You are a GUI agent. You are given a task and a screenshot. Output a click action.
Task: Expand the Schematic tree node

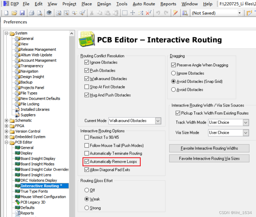6,120
